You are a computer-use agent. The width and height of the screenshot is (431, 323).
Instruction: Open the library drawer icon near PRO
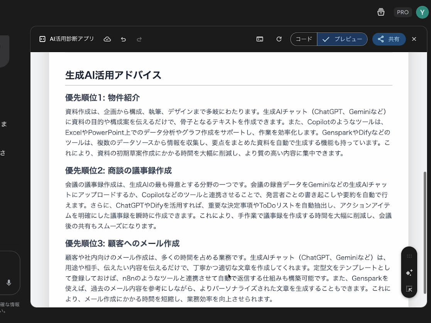[x=381, y=12]
